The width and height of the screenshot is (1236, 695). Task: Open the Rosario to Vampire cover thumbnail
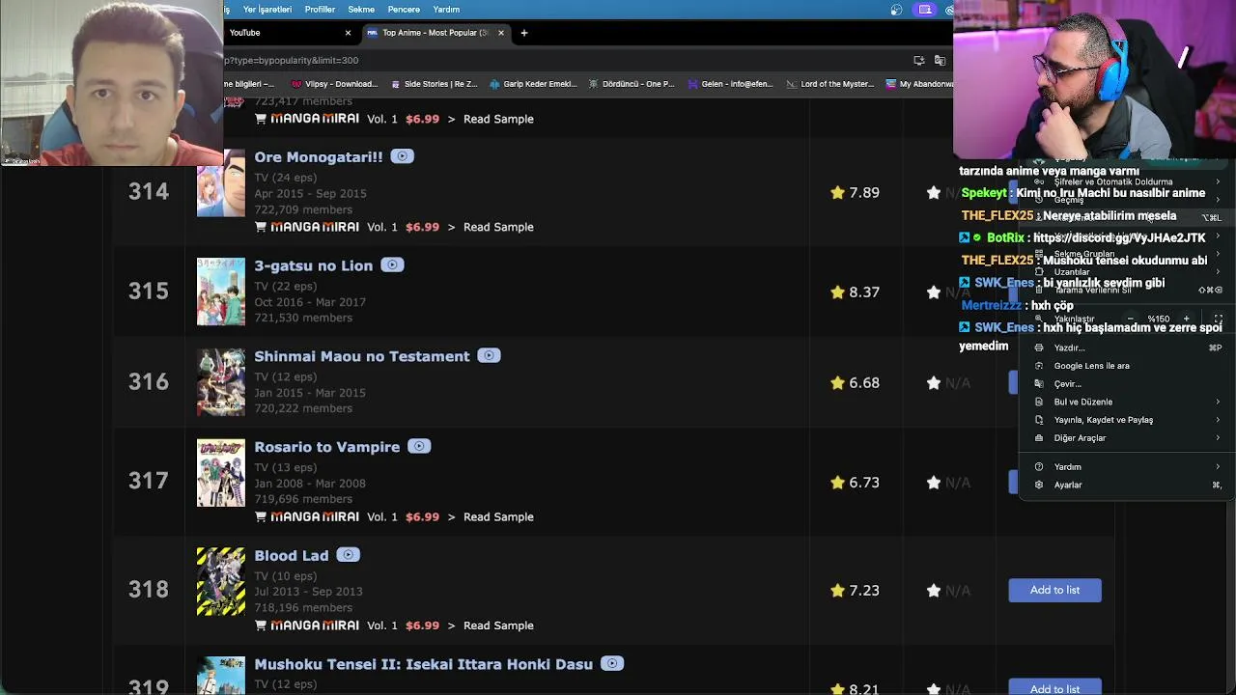221,473
